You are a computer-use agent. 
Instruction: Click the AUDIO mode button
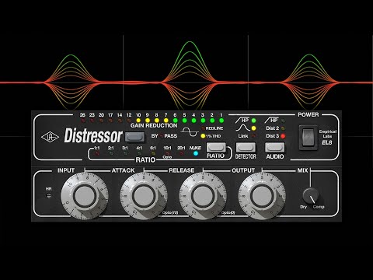click(x=275, y=148)
